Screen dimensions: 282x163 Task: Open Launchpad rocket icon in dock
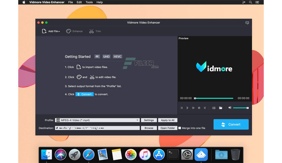pyautogui.click(x=75, y=155)
